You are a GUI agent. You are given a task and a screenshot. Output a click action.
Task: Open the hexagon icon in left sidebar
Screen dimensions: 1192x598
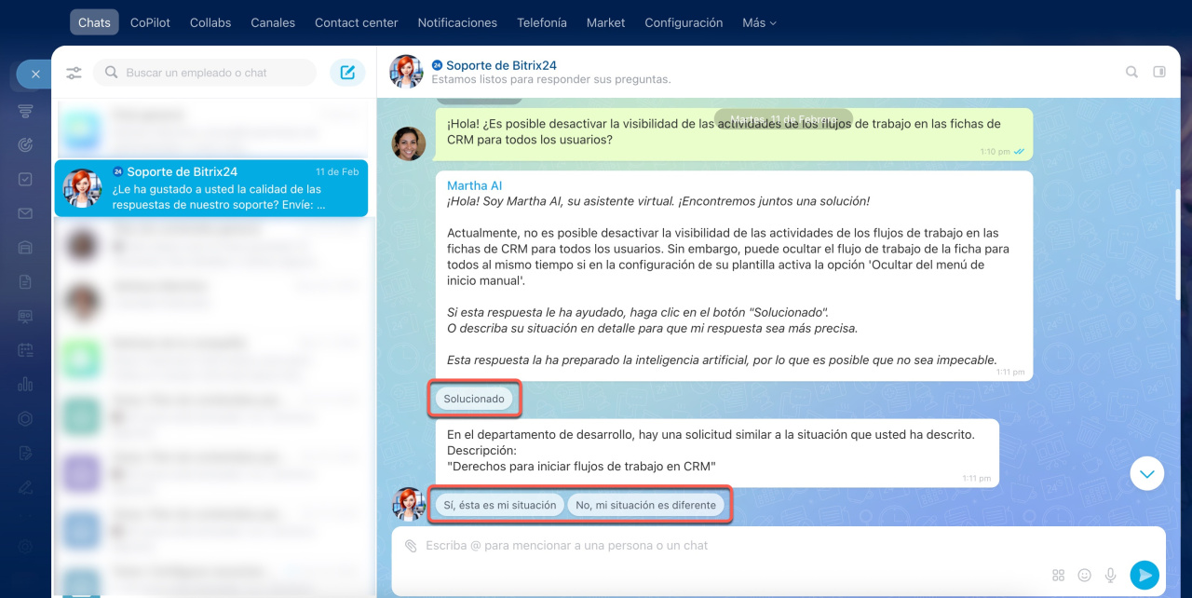pyautogui.click(x=25, y=419)
